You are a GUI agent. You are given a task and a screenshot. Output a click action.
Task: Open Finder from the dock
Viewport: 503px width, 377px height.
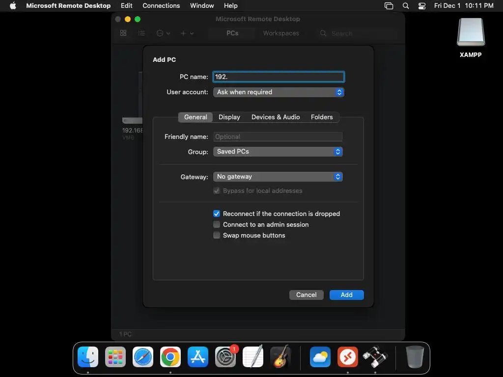tap(88, 357)
